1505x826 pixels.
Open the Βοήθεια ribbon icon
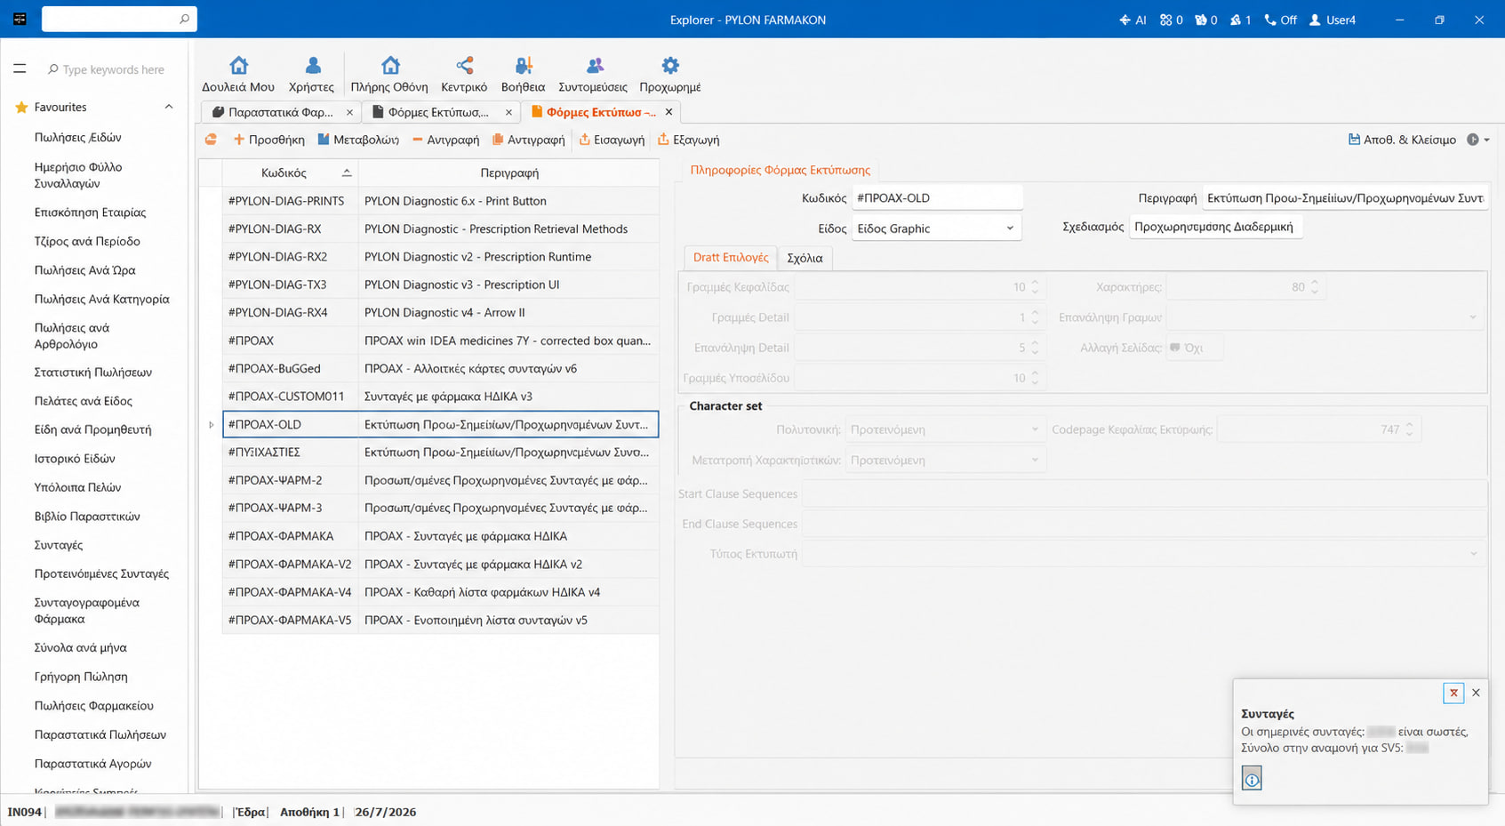pyautogui.click(x=523, y=75)
